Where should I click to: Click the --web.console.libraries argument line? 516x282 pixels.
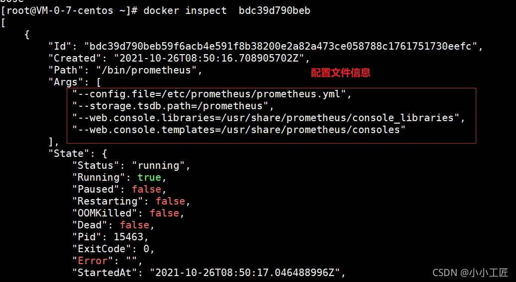[269, 118]
